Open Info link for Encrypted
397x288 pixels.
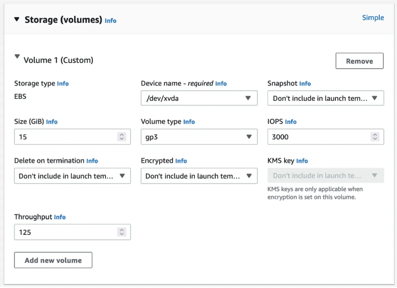[181, 161]
